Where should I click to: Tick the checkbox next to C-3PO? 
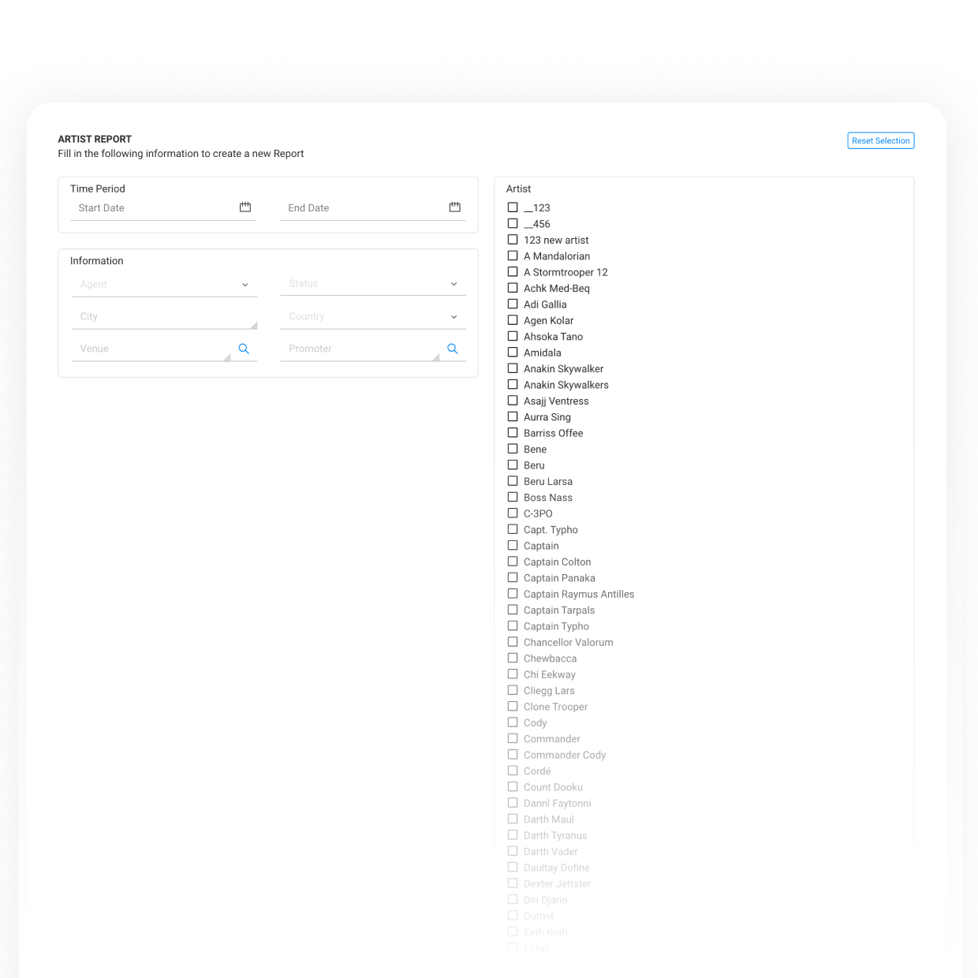[x=512, y=513]
